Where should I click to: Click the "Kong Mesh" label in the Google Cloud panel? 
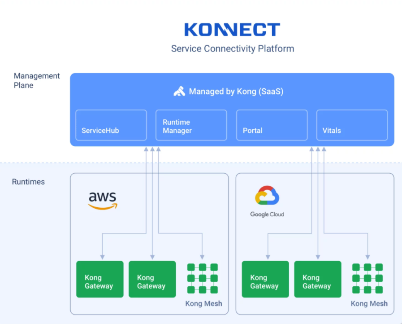pos(369,303)
